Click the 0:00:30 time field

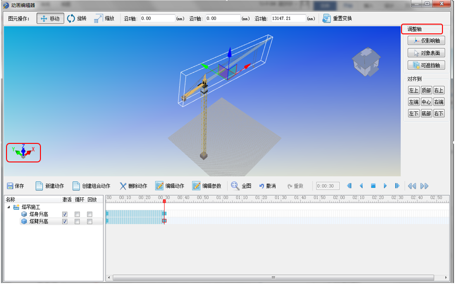click(x=328, y=186)
